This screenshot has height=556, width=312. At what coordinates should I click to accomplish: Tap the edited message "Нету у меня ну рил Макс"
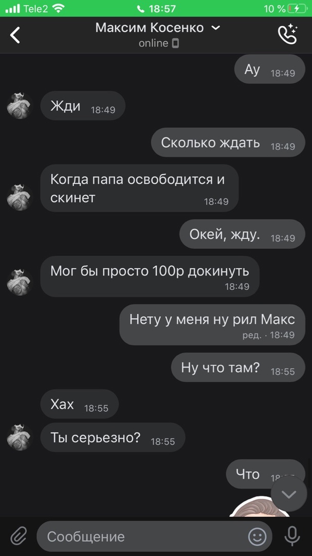(x=212, y=324)
